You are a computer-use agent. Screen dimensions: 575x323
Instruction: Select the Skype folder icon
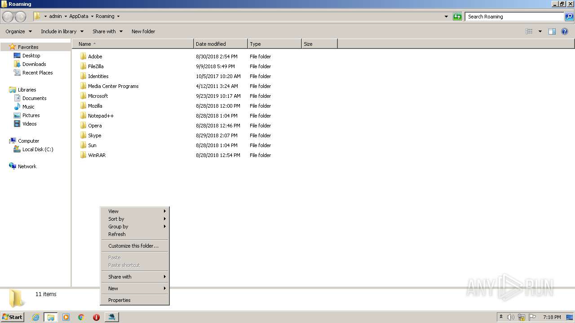coord(83,135)
